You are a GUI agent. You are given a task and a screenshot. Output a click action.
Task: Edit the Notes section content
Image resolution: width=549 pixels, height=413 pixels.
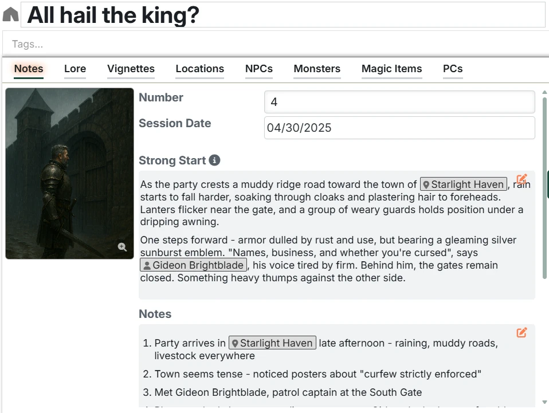point(521,332)
